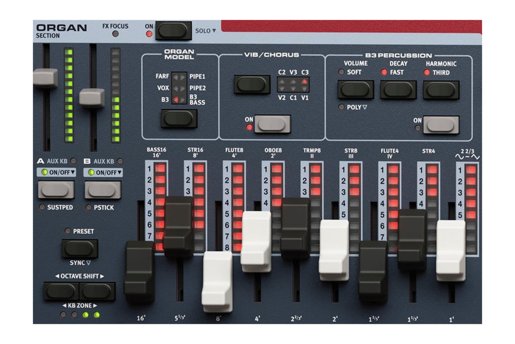This screenshot has width=515, height=344.
Task: Choose the C1 chorus mode LED
Action: (x=293, y=89)
